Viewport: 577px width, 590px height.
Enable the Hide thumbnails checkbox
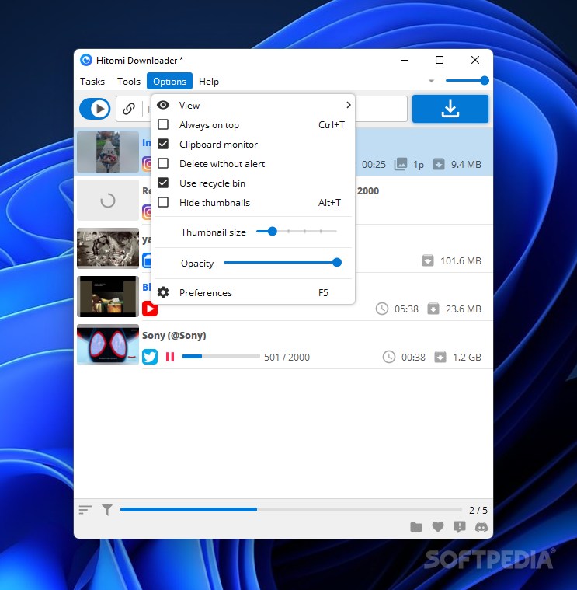163,202
